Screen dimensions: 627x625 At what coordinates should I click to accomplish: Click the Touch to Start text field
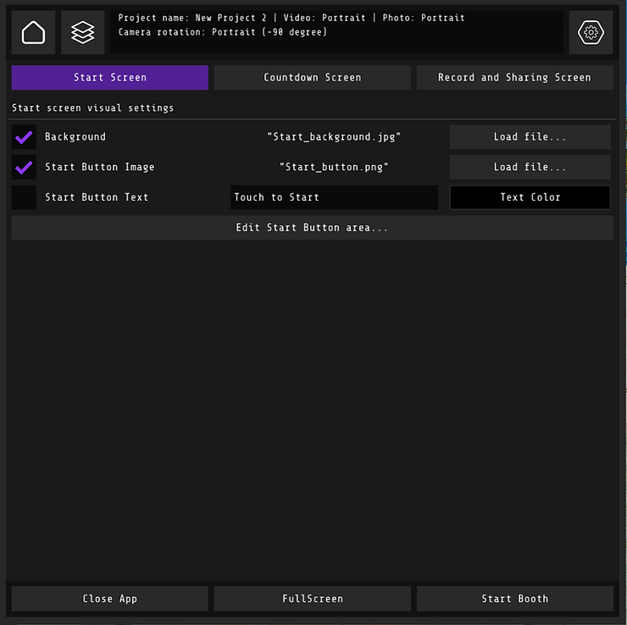(335, 197)
